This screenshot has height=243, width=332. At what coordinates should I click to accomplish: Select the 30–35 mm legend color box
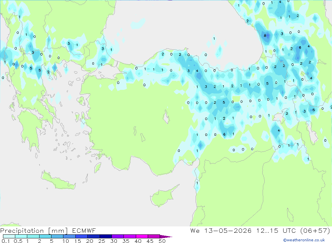point(118,236)
